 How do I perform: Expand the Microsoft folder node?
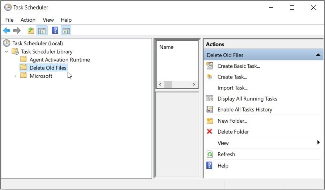[x=15, y=76]
